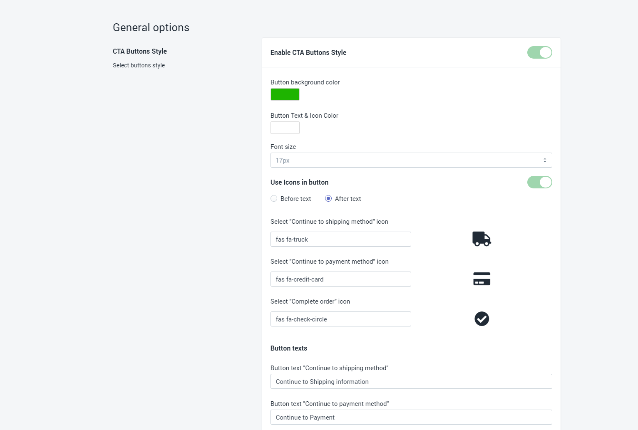Open the Font size dropdown
Screen dimensions: 638x430
411,160
